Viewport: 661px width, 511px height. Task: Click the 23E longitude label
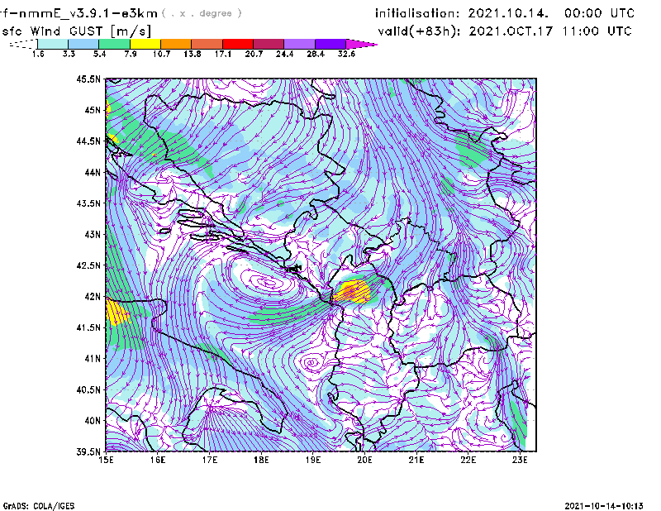pos(520,460)
